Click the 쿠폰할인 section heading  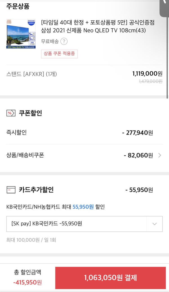coord(30,113)
